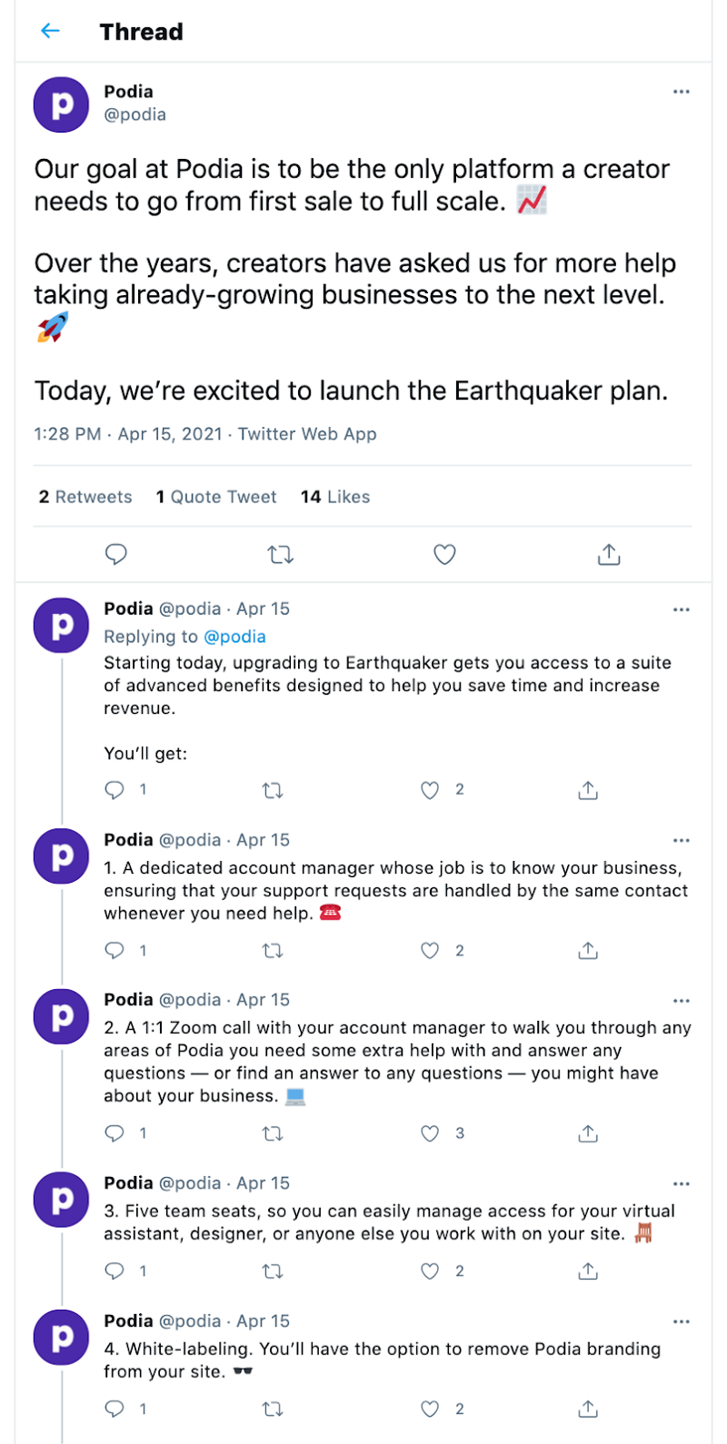Image resolution: width=727 pixels, height=1444 pixels.
Task: Like the dedicated account manager tweet
Action: (429, 950)
